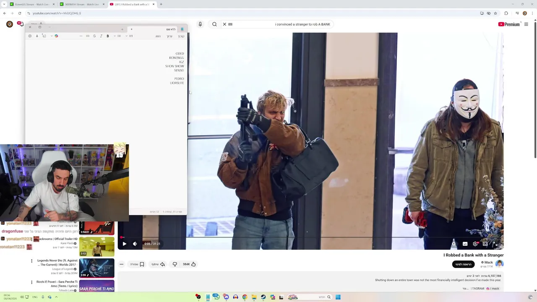The width and height of the screenshot is (537, 302).
Task: Open the Mack channel name link
Action: coord(488,263)
